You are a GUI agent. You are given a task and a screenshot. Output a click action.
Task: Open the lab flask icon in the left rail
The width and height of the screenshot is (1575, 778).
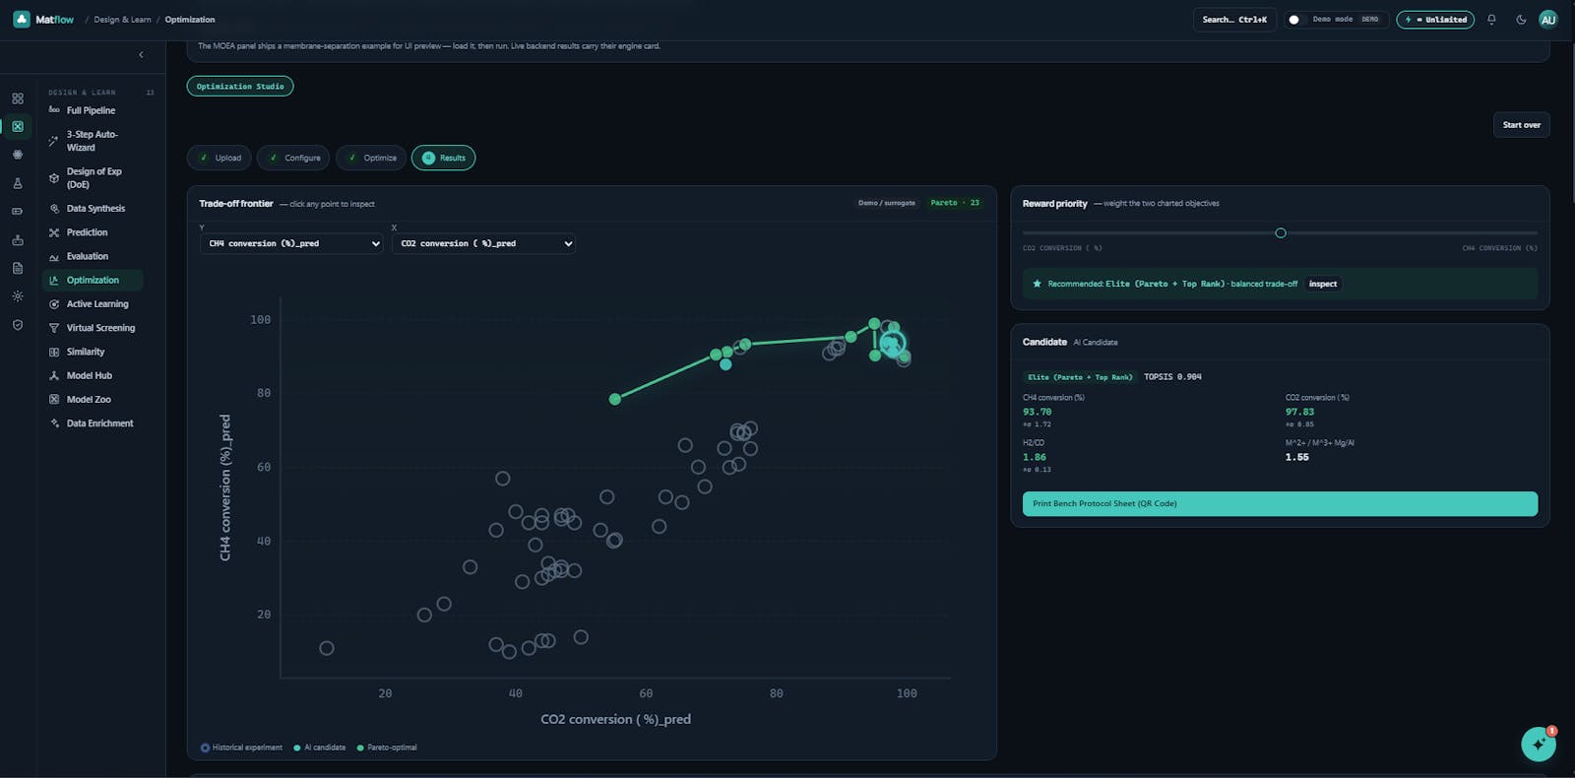[x=18, y=183]
